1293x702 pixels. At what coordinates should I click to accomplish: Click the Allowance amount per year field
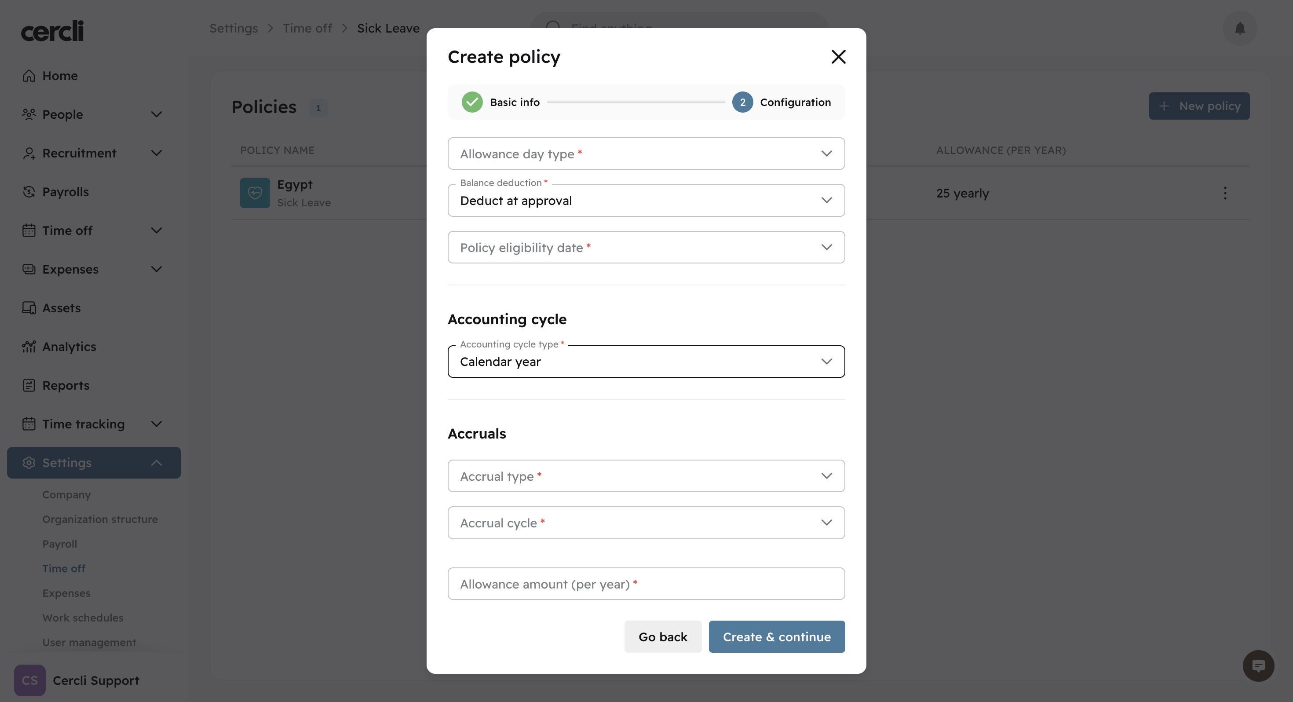(646, 584)
